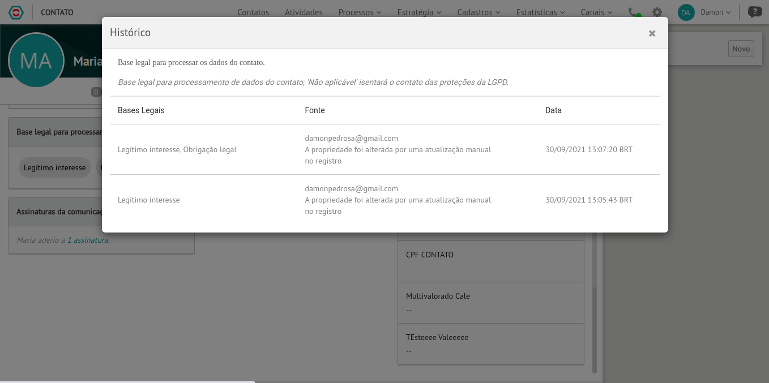The width and height of the screenshot is (769, 383).
Task: Click the Histórico dialog title
Action: click(x=130, y=33)
